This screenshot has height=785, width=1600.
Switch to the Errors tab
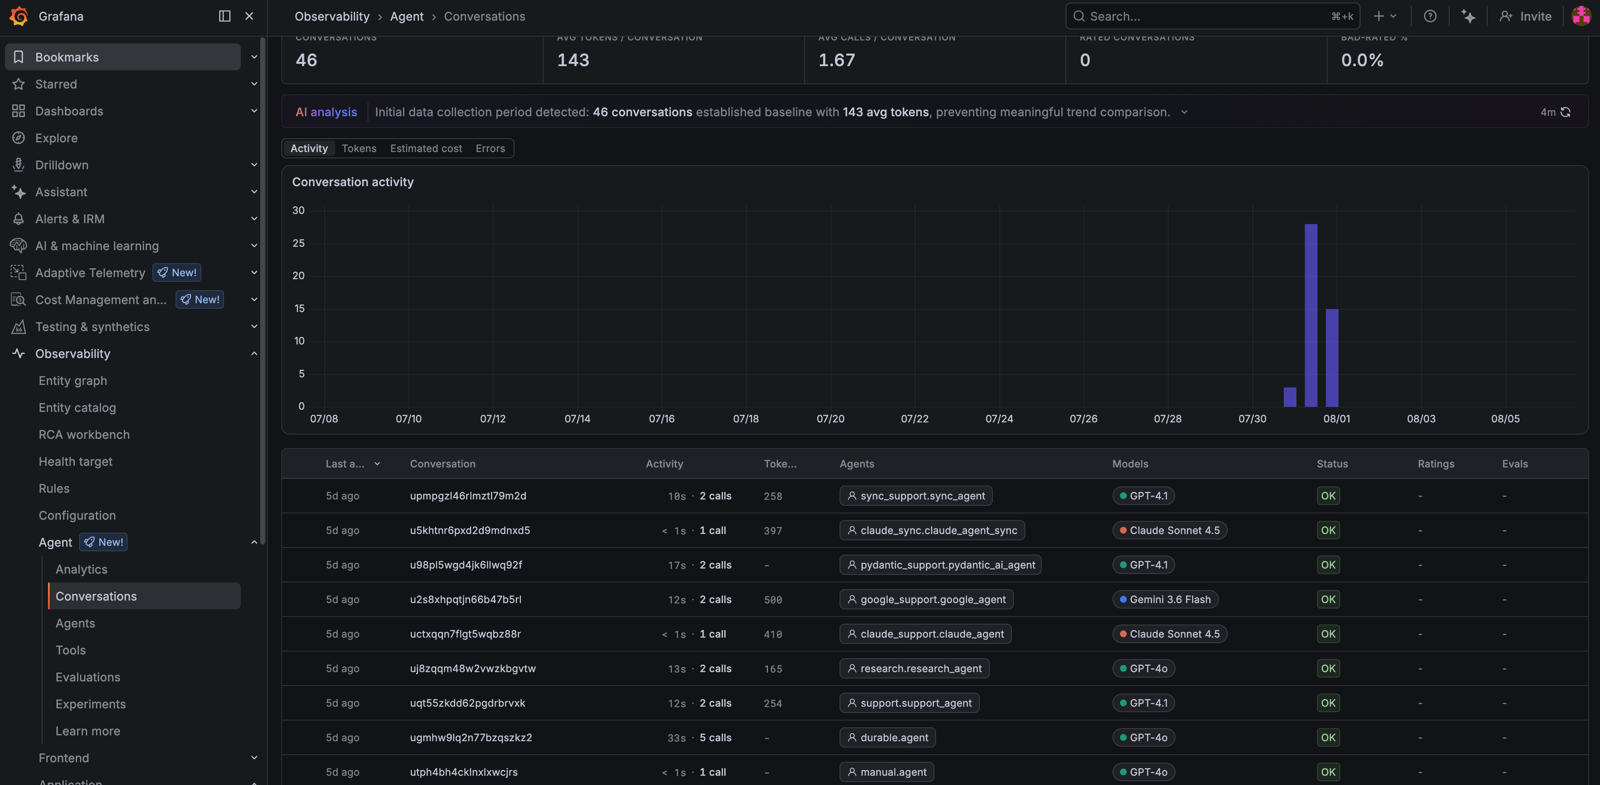[490, 148]
